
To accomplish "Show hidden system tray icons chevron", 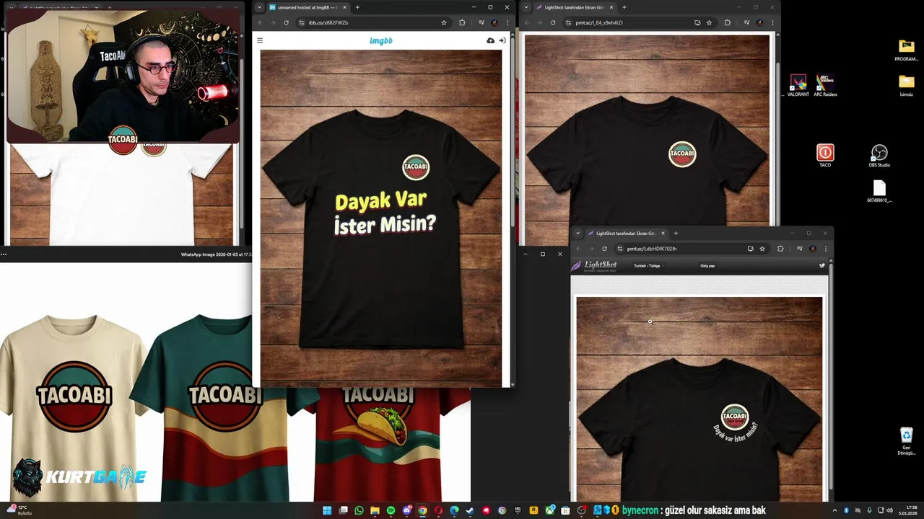I will click(835, 510).
